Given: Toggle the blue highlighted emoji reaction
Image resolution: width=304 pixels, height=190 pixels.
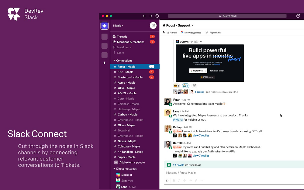Looking at the screenshot, I should click(185, 85).
